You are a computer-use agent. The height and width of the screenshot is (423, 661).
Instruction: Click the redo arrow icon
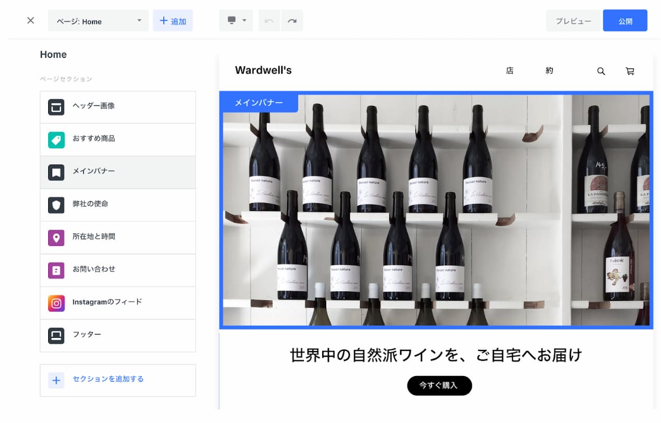[292, 20]
